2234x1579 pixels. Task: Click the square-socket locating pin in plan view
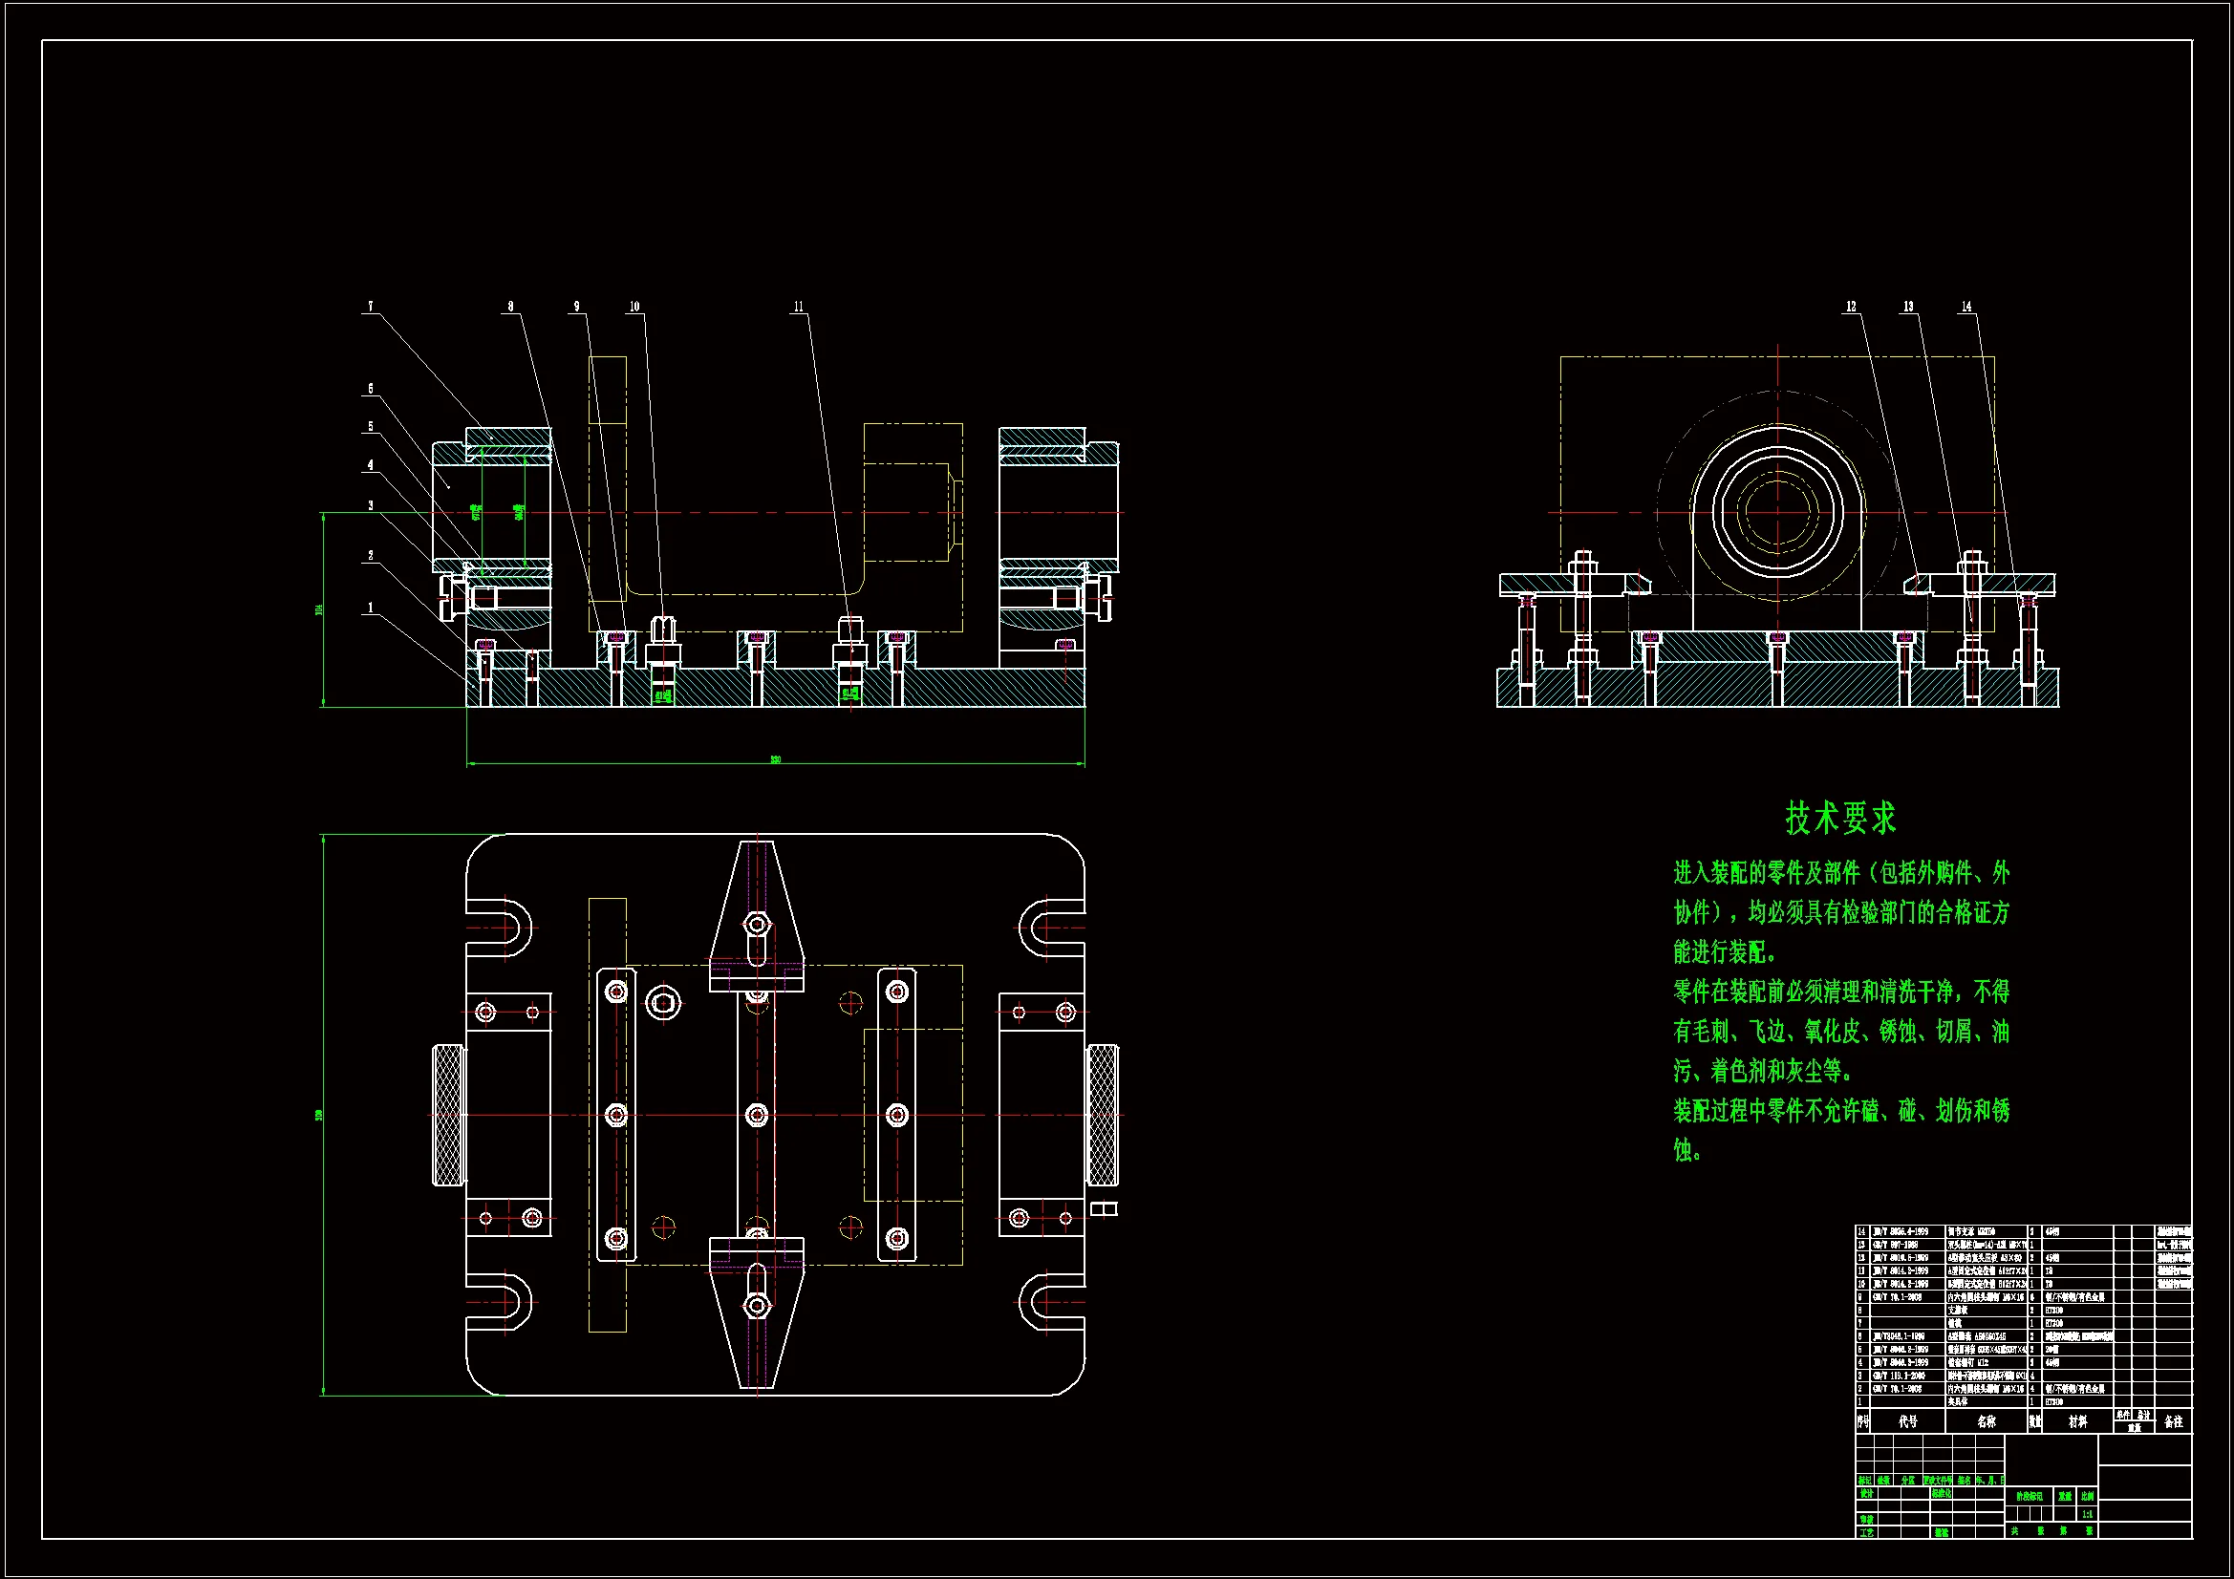pos(663,1003)
